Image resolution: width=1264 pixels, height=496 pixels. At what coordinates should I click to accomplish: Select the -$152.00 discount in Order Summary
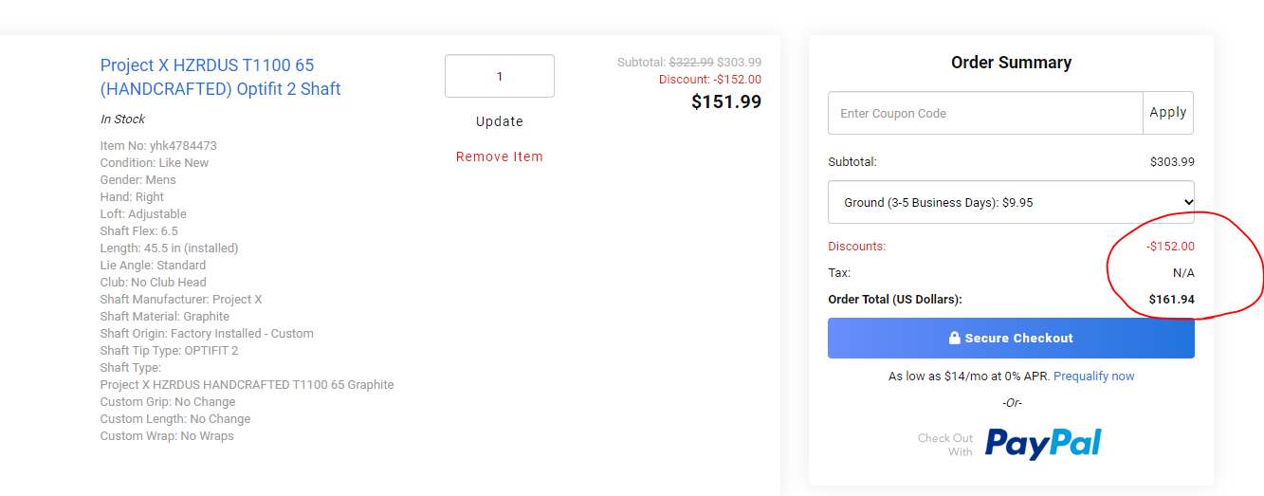pyautogui.click(x=1170, y=247)
